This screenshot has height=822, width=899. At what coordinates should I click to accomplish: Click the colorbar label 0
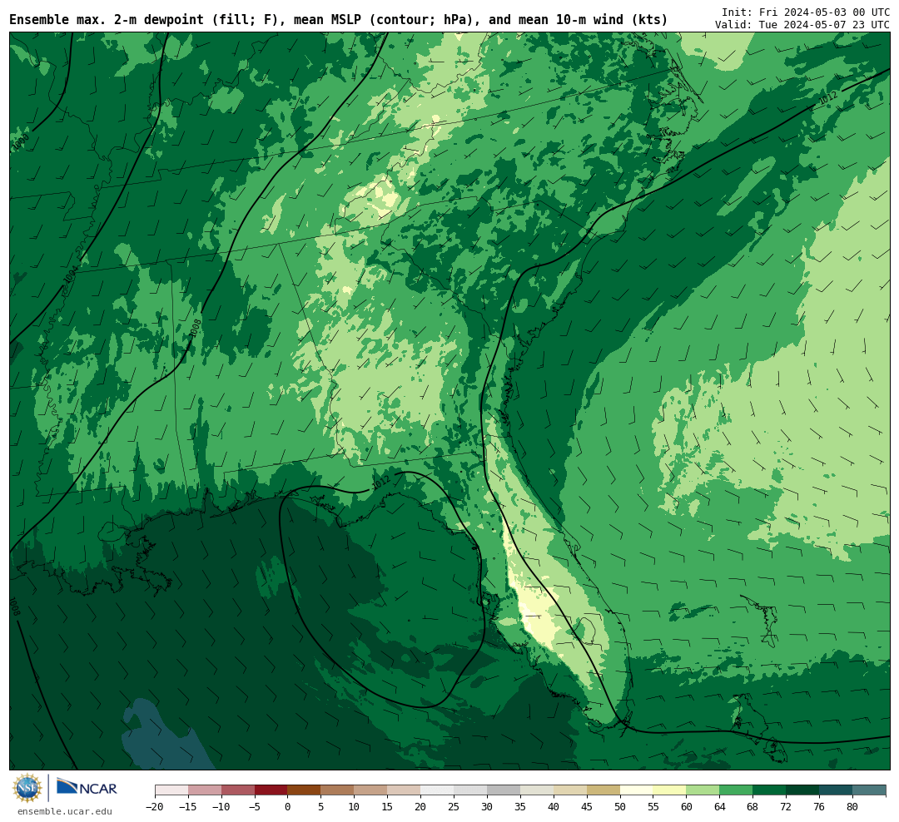287,806
